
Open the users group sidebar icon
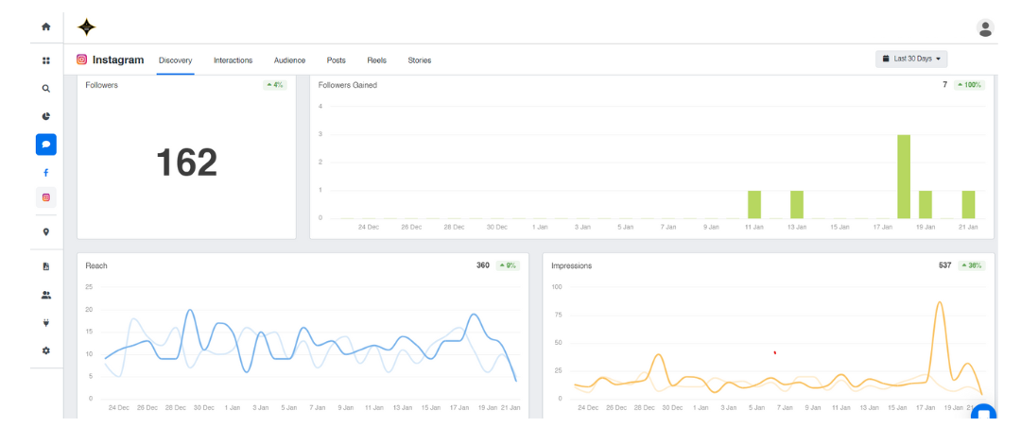[45, 295]
